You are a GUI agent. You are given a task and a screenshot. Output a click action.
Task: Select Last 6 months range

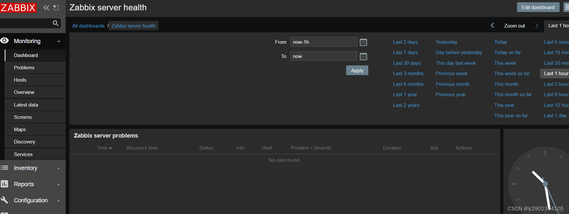pos(408,84)
